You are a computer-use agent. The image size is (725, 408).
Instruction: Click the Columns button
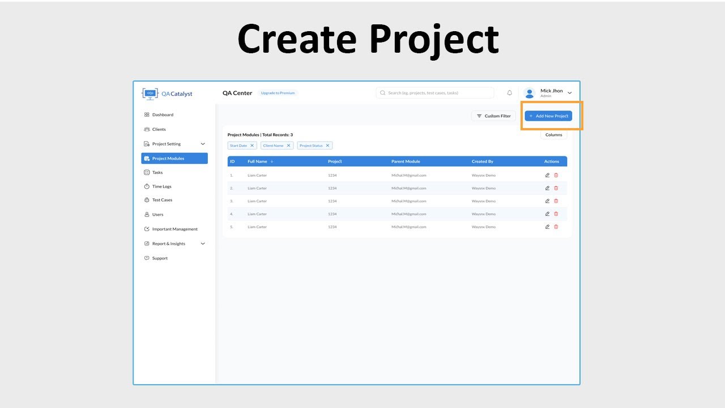point(553,135)
